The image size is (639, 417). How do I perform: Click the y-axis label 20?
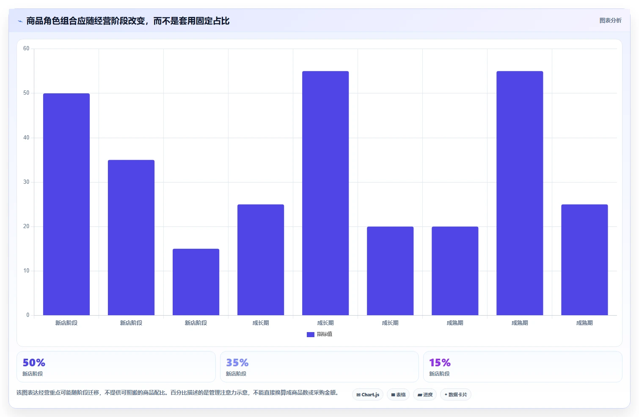[x=26, y=226]
